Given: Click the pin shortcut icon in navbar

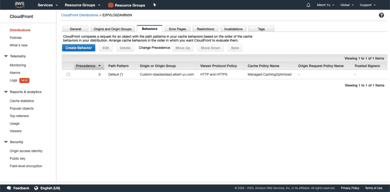Looking at the screenshot, I should 155,5.
